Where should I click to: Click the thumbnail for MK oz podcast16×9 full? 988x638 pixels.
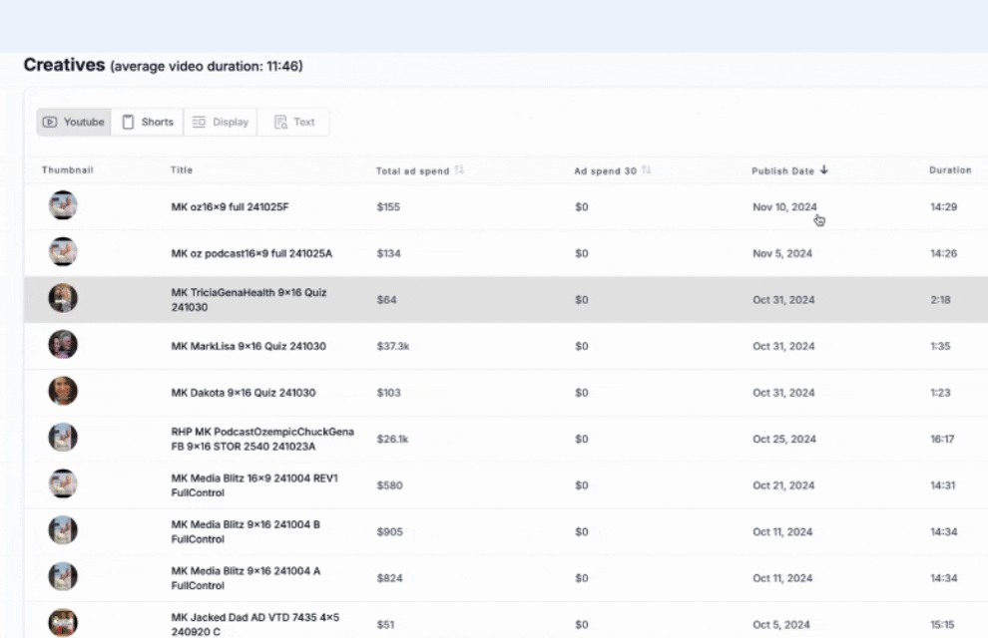click(x=63, y=252)
